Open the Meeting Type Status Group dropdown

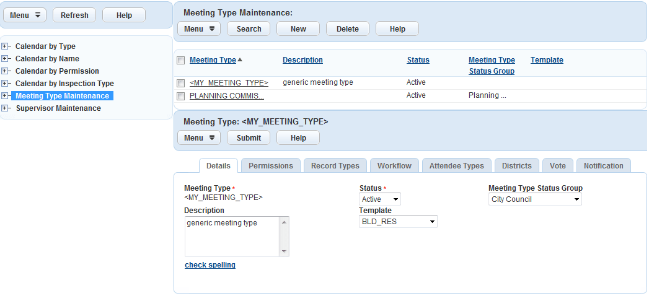coord(535,199)
